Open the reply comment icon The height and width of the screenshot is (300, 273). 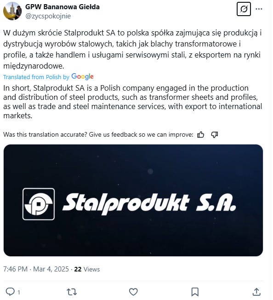tap(10, 292)
